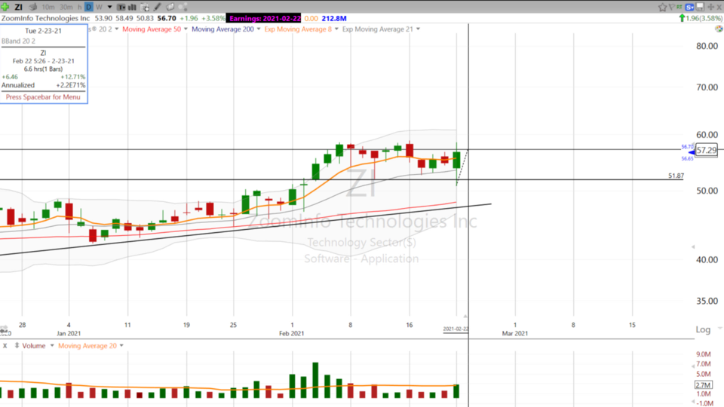Click the eraser icon in toolbar
This screenshot has height=407, width=724.
[170, 7]
